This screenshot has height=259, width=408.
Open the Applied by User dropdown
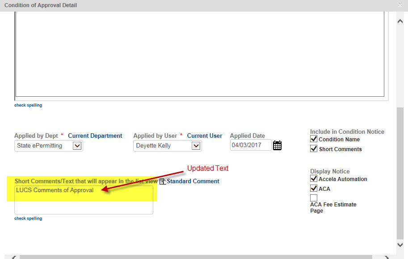196,146
